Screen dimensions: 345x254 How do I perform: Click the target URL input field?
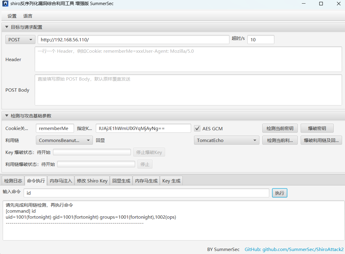pos(133,40)
